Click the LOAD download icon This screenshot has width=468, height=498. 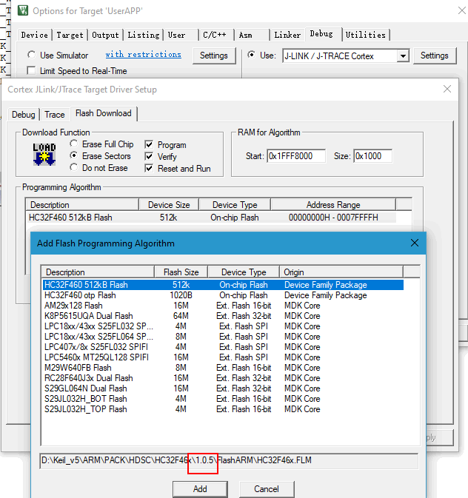(x=44, y=155)
